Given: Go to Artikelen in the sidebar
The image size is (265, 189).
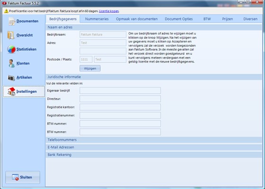Looking at the screenshot, I should pos(24,77).
